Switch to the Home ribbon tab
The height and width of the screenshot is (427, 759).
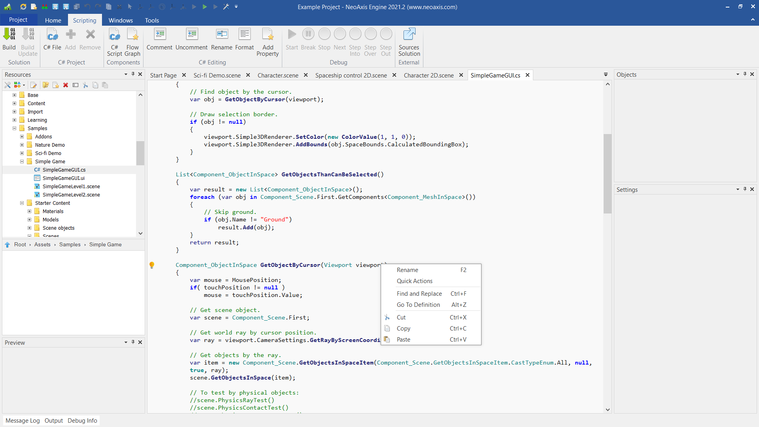pyautogui.click(x=53, y=20)
